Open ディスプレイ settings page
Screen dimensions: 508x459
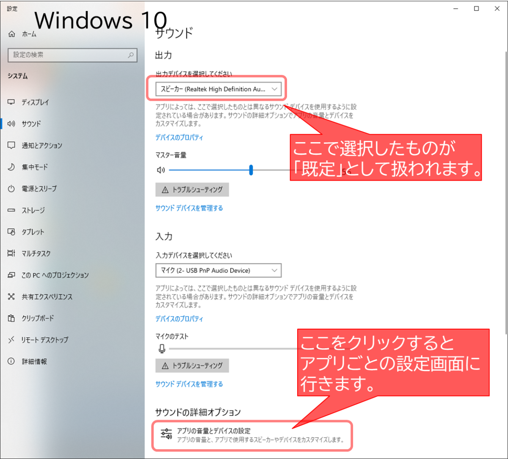tap(72, 102)
